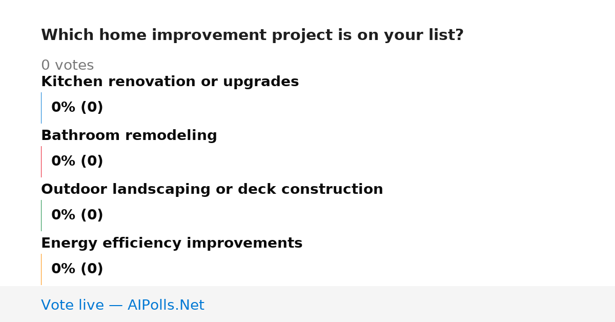Select the 0 votes counter text
Screen dimensions: 615x322
tap(67, 66)
